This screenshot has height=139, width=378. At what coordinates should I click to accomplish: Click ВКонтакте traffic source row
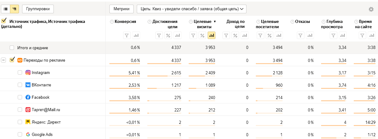[x=41, y=85]
